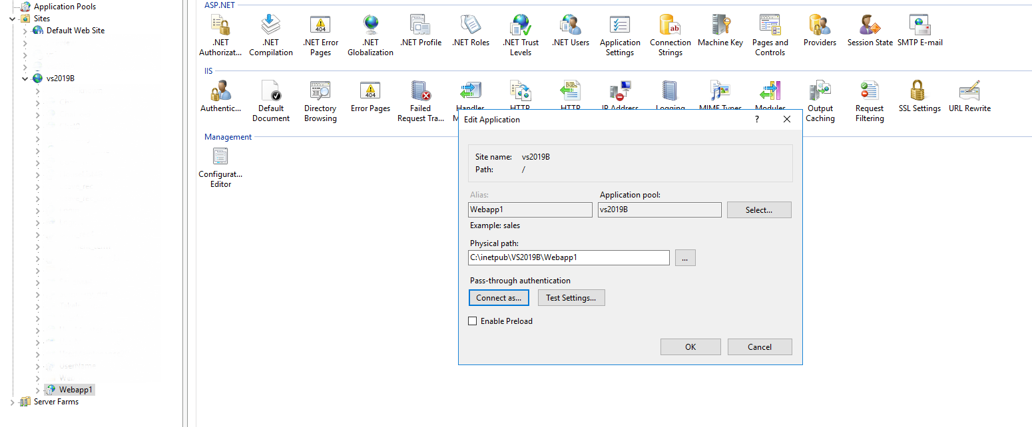
Task: Open Configuration Editor feature
Action: pyautogui.click(x=220, y=167)
